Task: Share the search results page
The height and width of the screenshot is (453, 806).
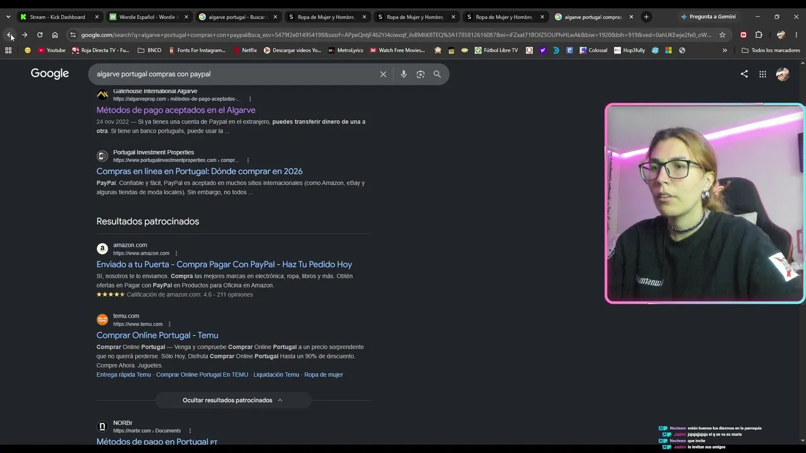Action: [744, 74]
